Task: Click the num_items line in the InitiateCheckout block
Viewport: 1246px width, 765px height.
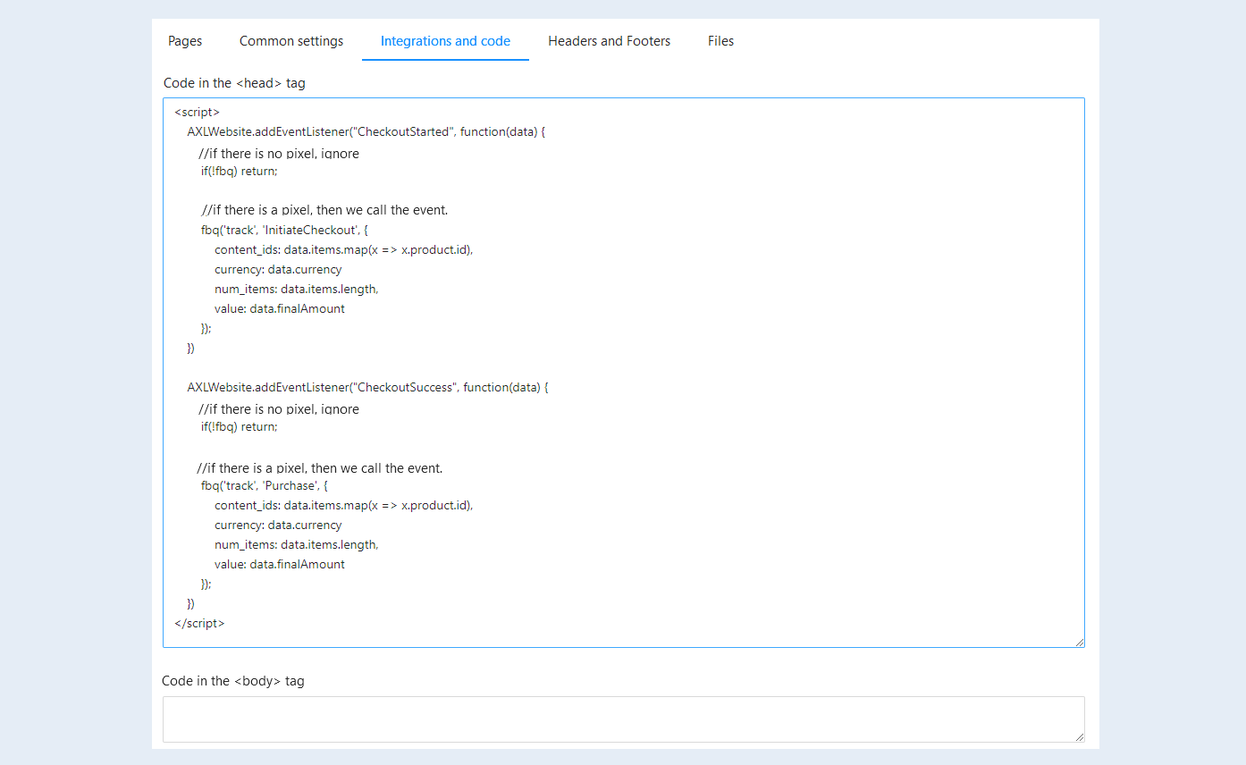Action: point(297,289)
